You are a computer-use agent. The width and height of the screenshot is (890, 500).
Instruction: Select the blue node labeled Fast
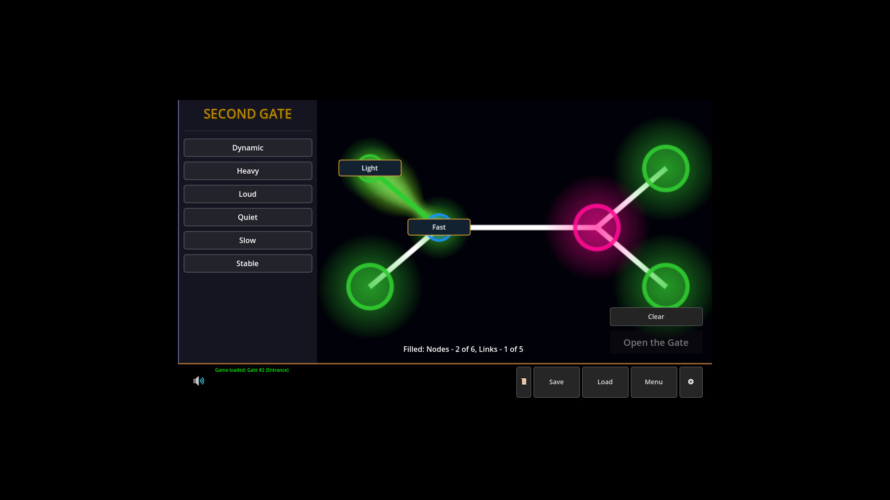pos(439,227)
